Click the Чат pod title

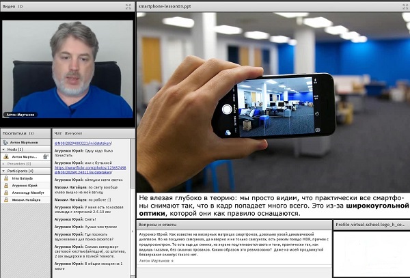57,133
